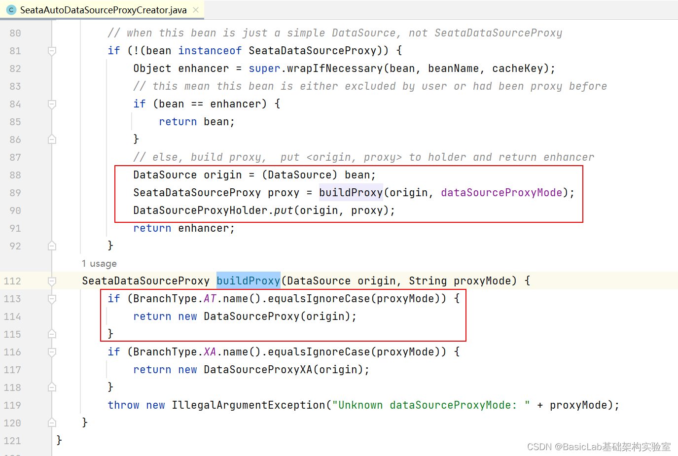Collapse the AT branch if at line 113

[52, 299]
